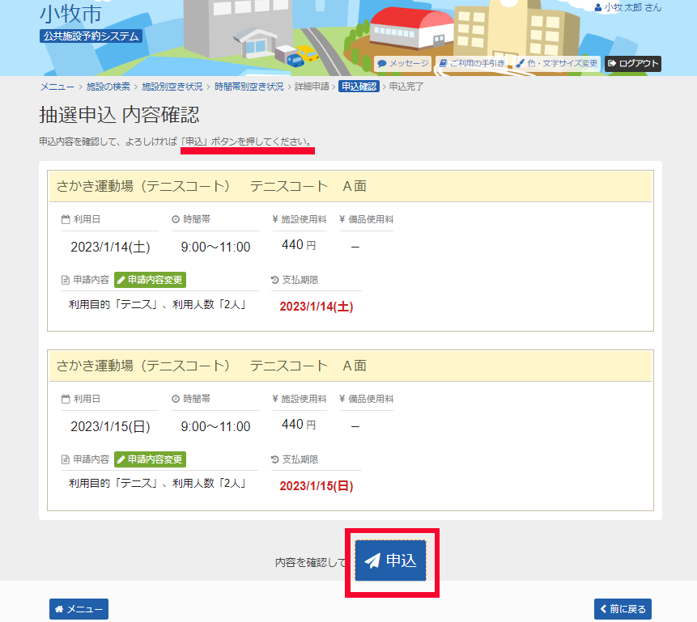697x622 pixels.
Task: Select メニュー in the breadcrumb trail
Action: click(x=57, y=86)
